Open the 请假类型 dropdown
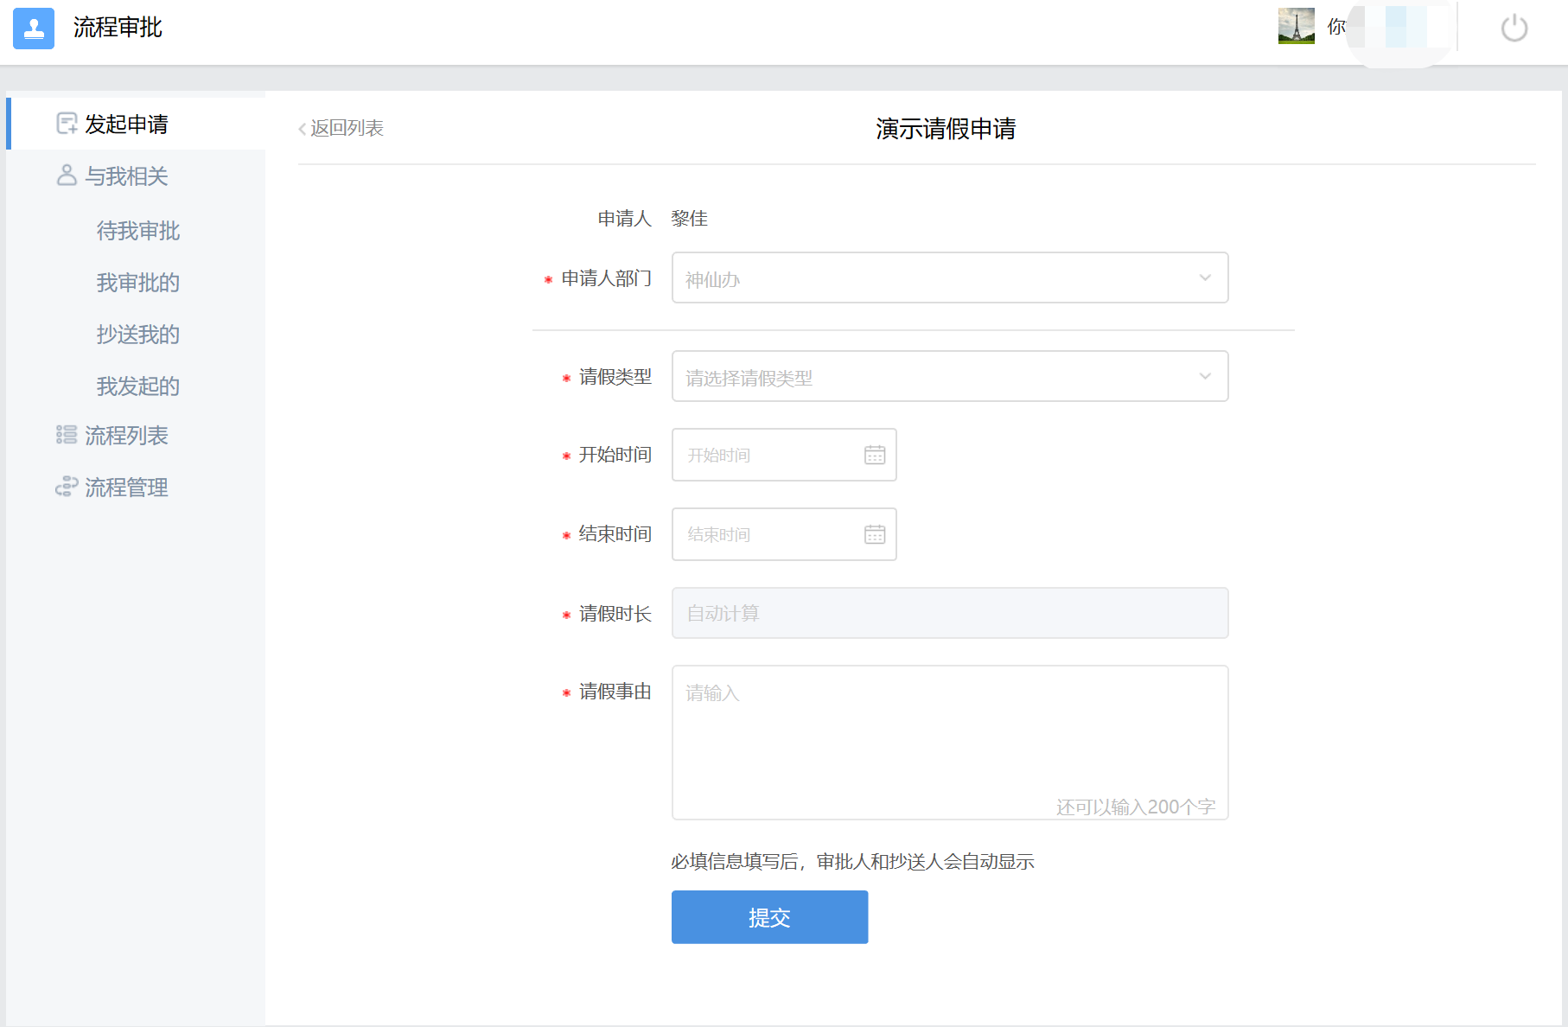 (949, 376)
